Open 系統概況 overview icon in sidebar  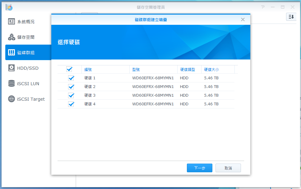(x=11, y=21)
